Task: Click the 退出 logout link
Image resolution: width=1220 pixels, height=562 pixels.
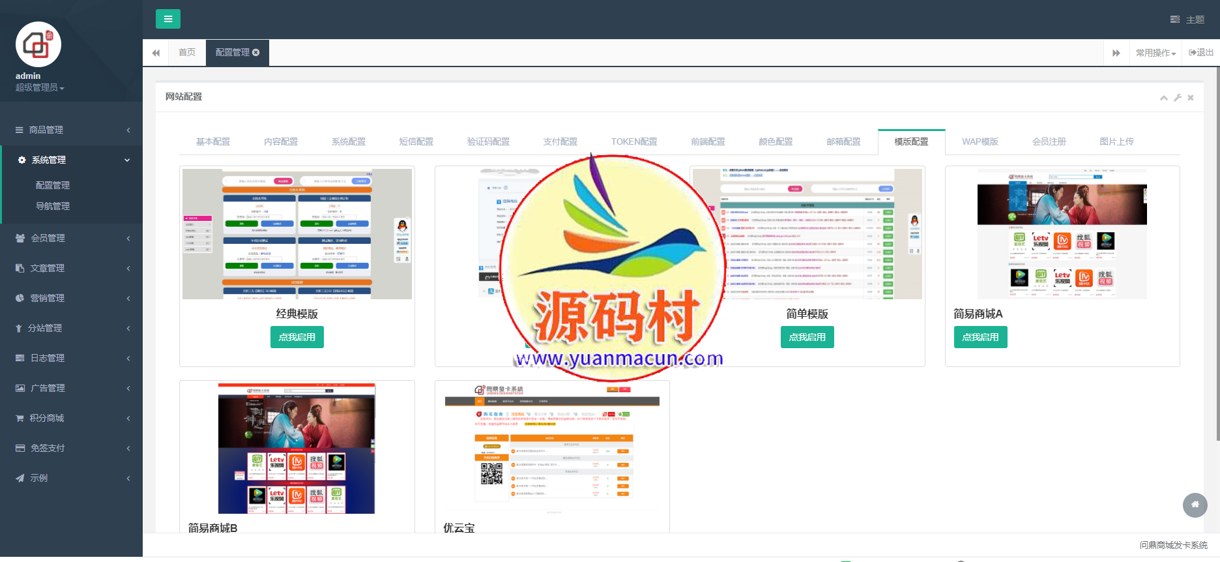Action: pos(1200,53)
